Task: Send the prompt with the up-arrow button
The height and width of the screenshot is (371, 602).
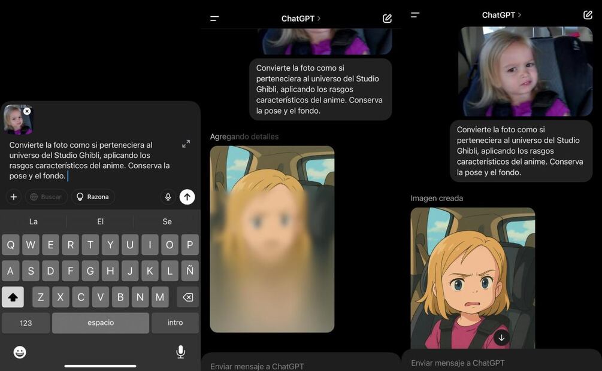Action: pyautogui.click(x=187, y=197)
